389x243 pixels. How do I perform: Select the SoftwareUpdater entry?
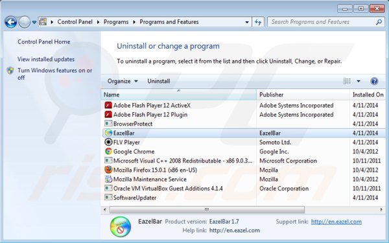(135, 198)
